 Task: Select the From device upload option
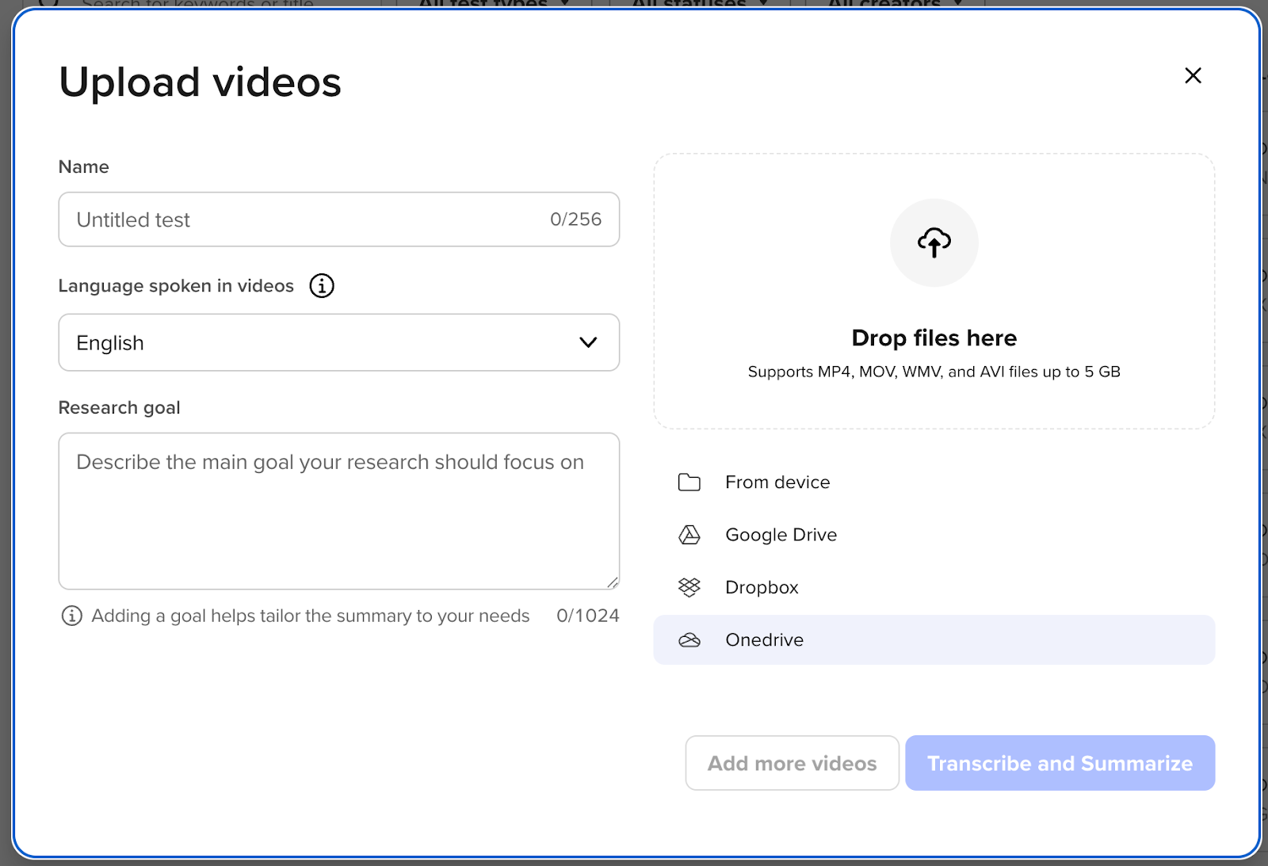click(x=777, y=483)
